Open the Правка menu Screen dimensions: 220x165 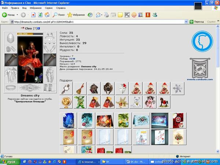(x=15, y=8)
